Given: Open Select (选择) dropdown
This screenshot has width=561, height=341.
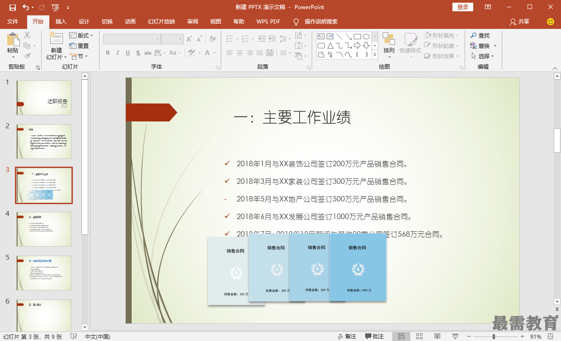Looking at the screenshot, I should coord(482,56).
